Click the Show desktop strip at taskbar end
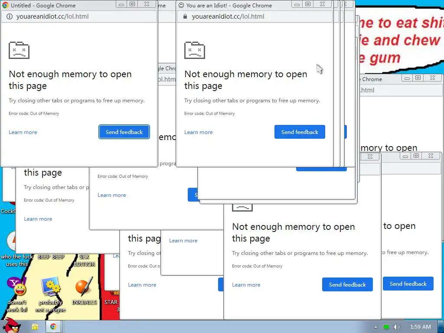The width and height of the screenshot is (444, 333). [441, 327]
